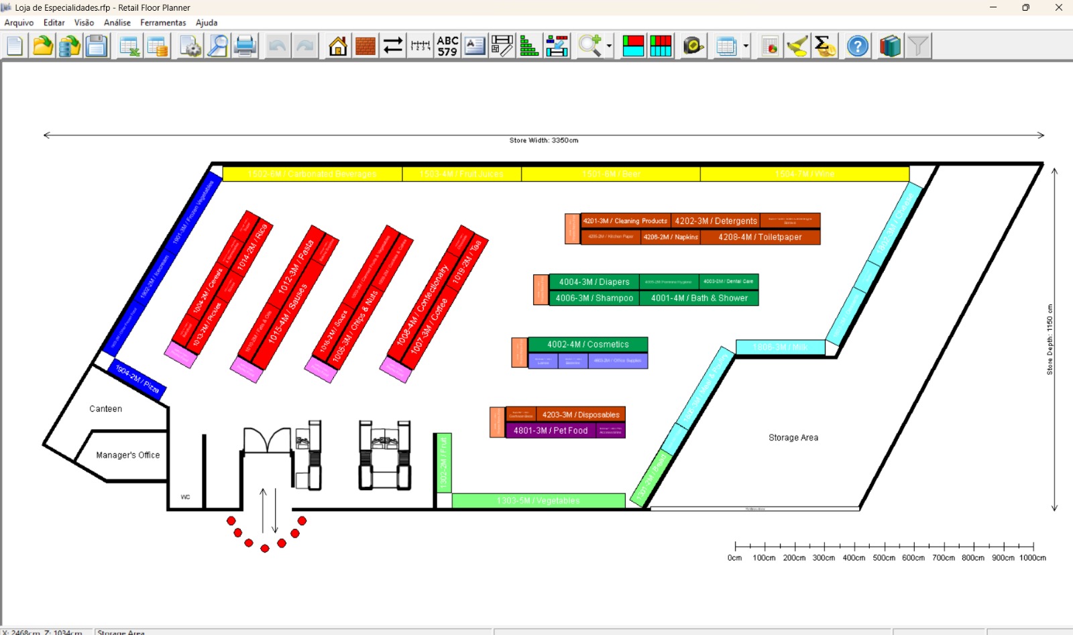
Task: Select the 4202-3M Detergents fixture
Action: point(716,221)
